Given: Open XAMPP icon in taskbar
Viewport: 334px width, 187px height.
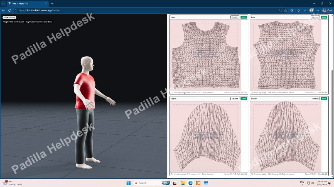Looking at the screenshot, I should [x=198, y=183].
